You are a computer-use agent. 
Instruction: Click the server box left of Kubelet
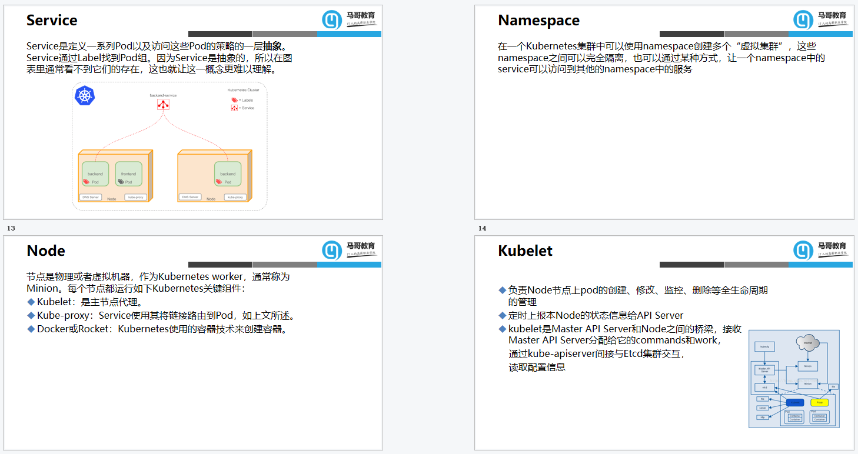763,408
